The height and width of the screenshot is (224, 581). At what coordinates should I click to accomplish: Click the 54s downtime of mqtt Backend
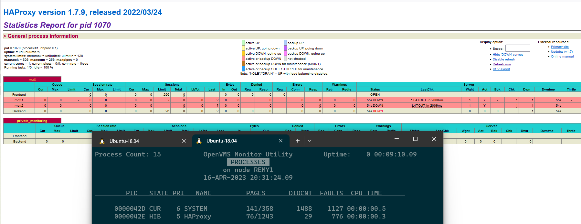(558, 111)
